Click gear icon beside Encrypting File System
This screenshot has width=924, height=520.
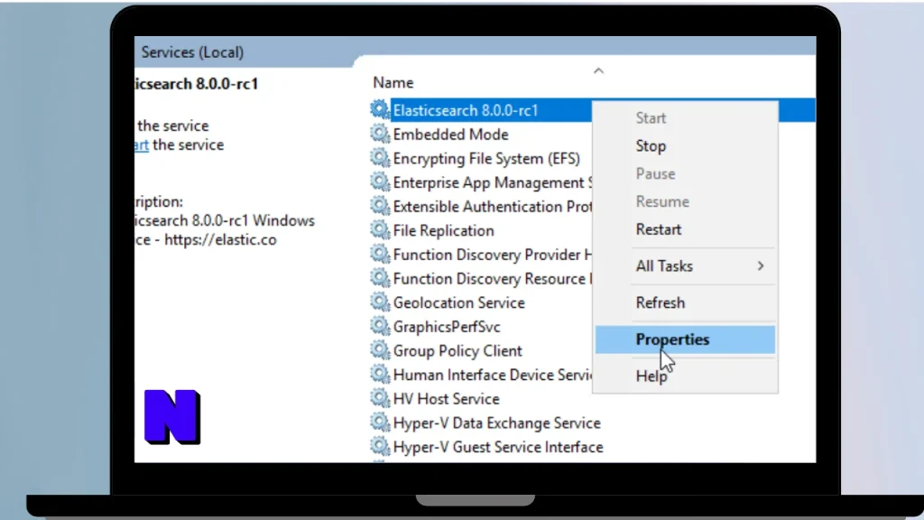click(x=380, y=159)
